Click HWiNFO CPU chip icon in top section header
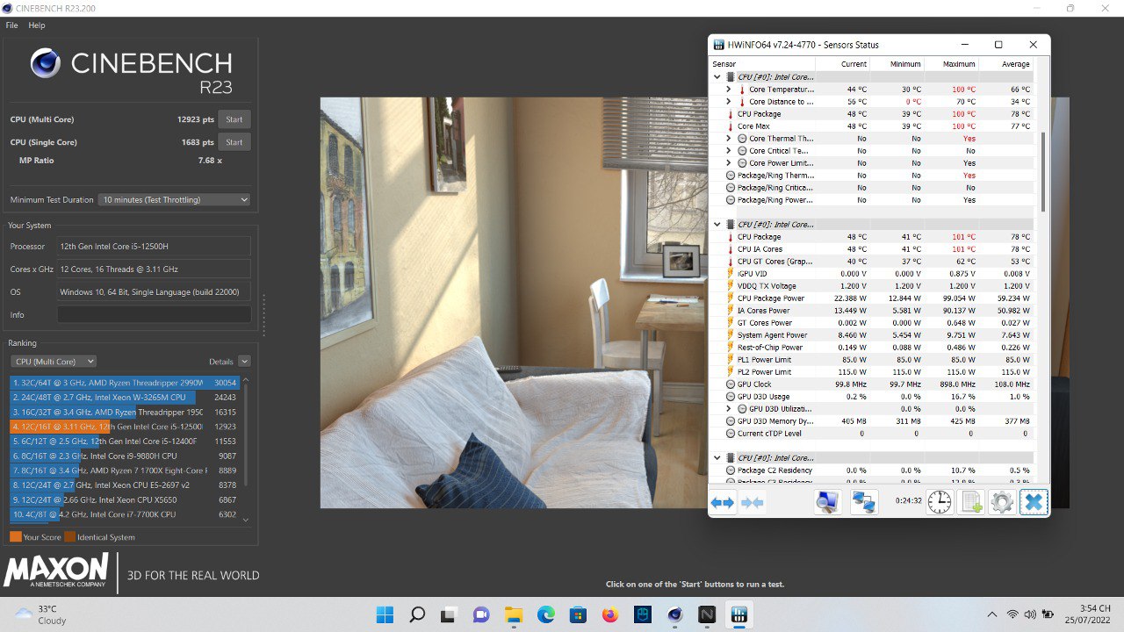This screenshot has height=632, width=1124. point(730,77)
